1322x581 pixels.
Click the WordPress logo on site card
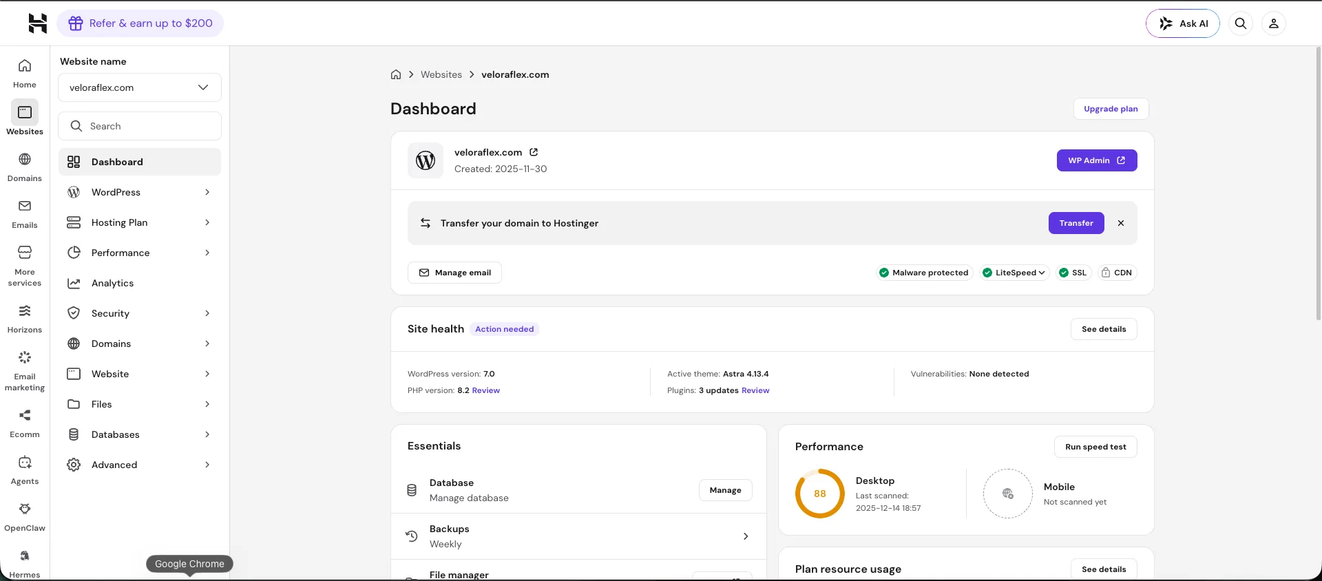426,160
